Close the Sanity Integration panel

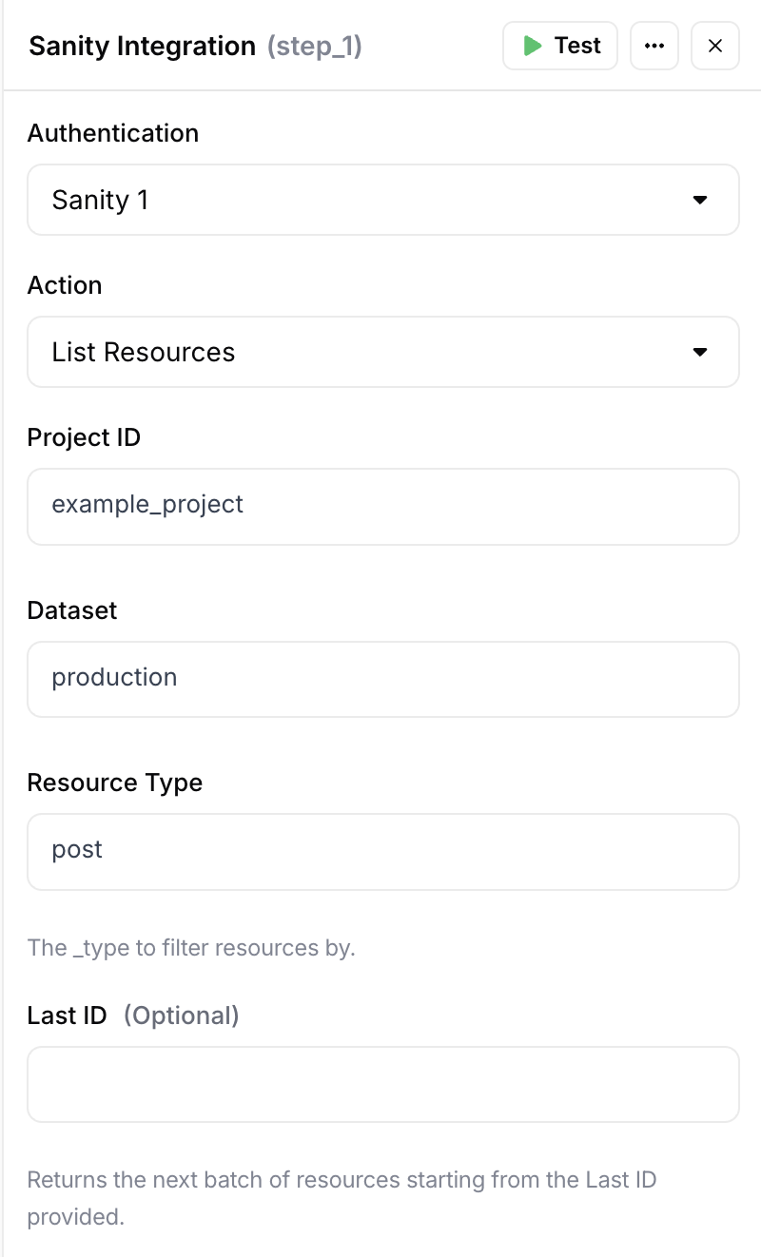pos(715,46)
